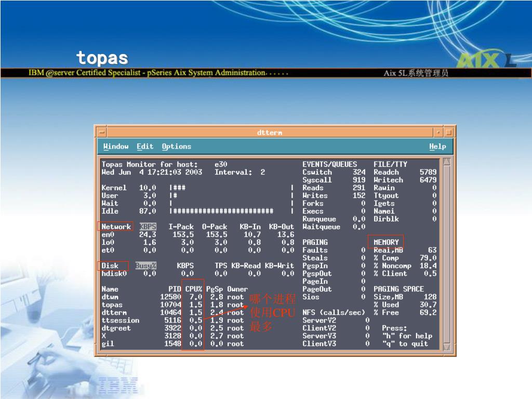Click the Kernel CPU usage label
532x399 pixels.
pos(114,188)
